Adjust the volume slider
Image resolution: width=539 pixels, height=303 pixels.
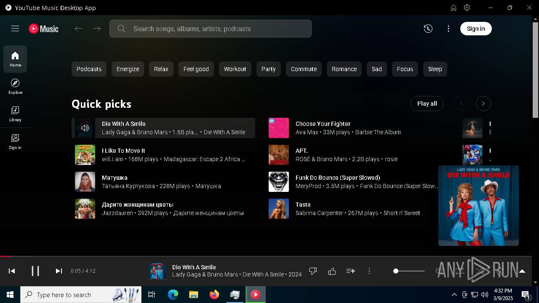point(409,271)
